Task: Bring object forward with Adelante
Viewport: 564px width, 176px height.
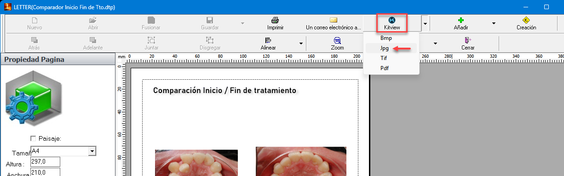Action: coord(93,44)
